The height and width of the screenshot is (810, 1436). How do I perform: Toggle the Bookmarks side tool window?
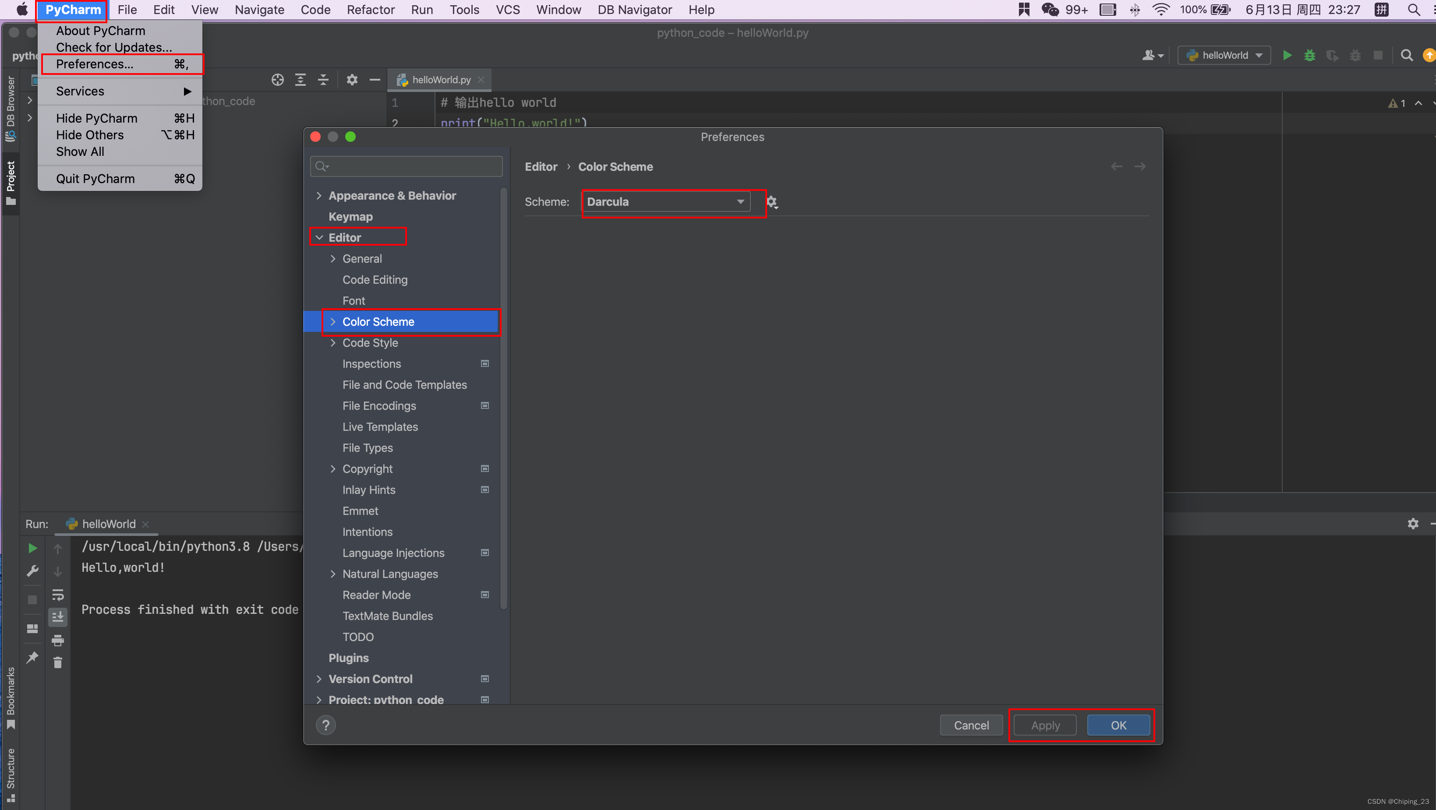pyautogui.click(x=11, y=698)
